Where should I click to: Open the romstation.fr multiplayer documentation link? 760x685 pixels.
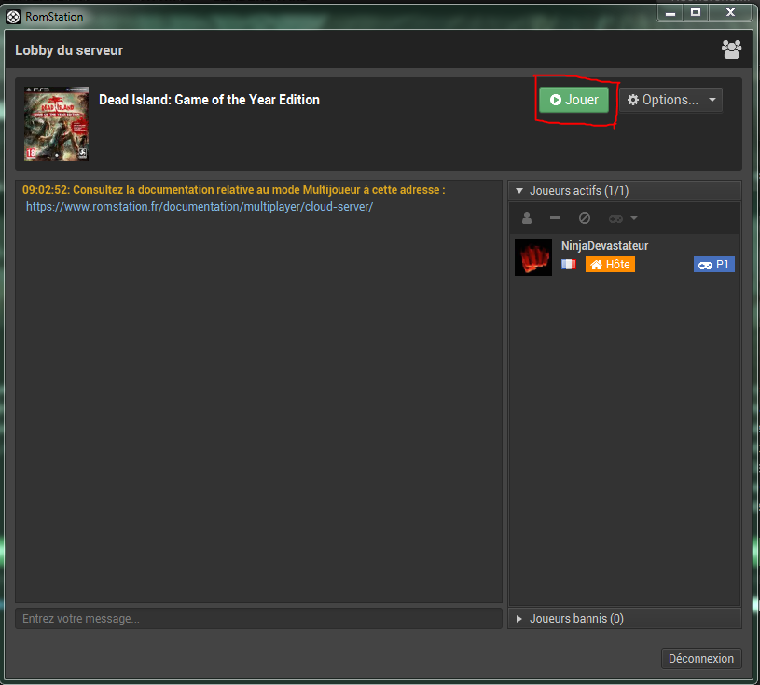tap(200, 207)
